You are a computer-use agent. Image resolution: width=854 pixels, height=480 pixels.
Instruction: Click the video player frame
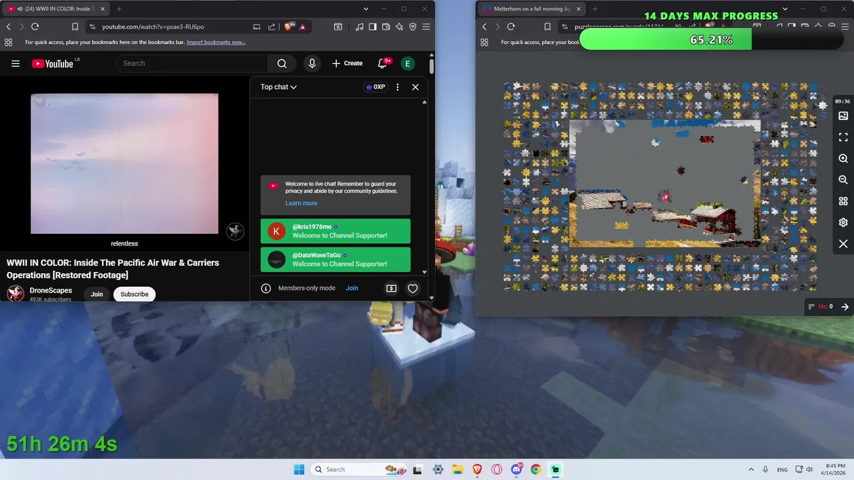124,164
